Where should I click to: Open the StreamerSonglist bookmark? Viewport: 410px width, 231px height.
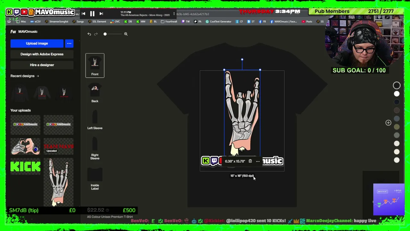[x=56, y=21]
